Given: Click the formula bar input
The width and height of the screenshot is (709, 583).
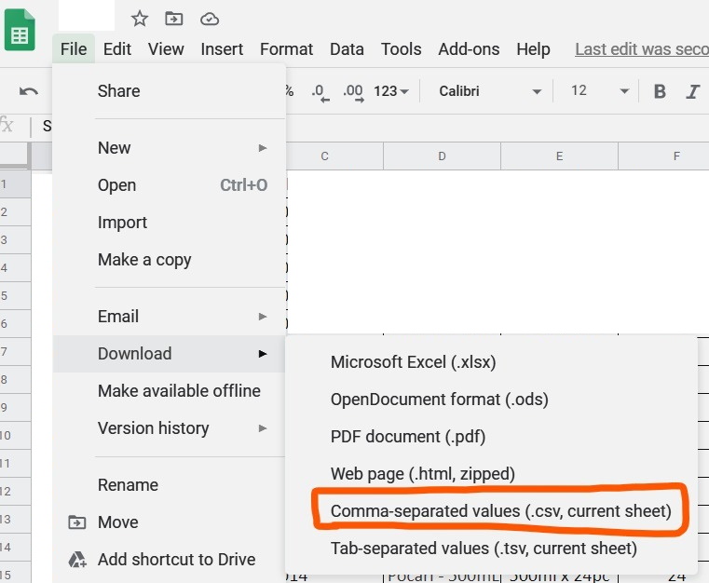Looking at the screenshot, I should tap(371, 126).
